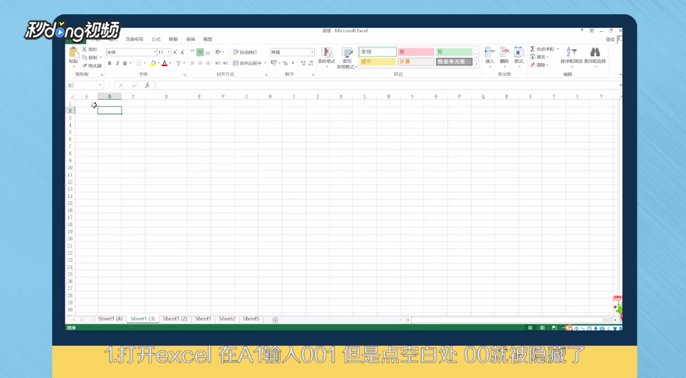Open the View (视图) tab
Viewport: 686px width, 378px height.
[207, 40]
